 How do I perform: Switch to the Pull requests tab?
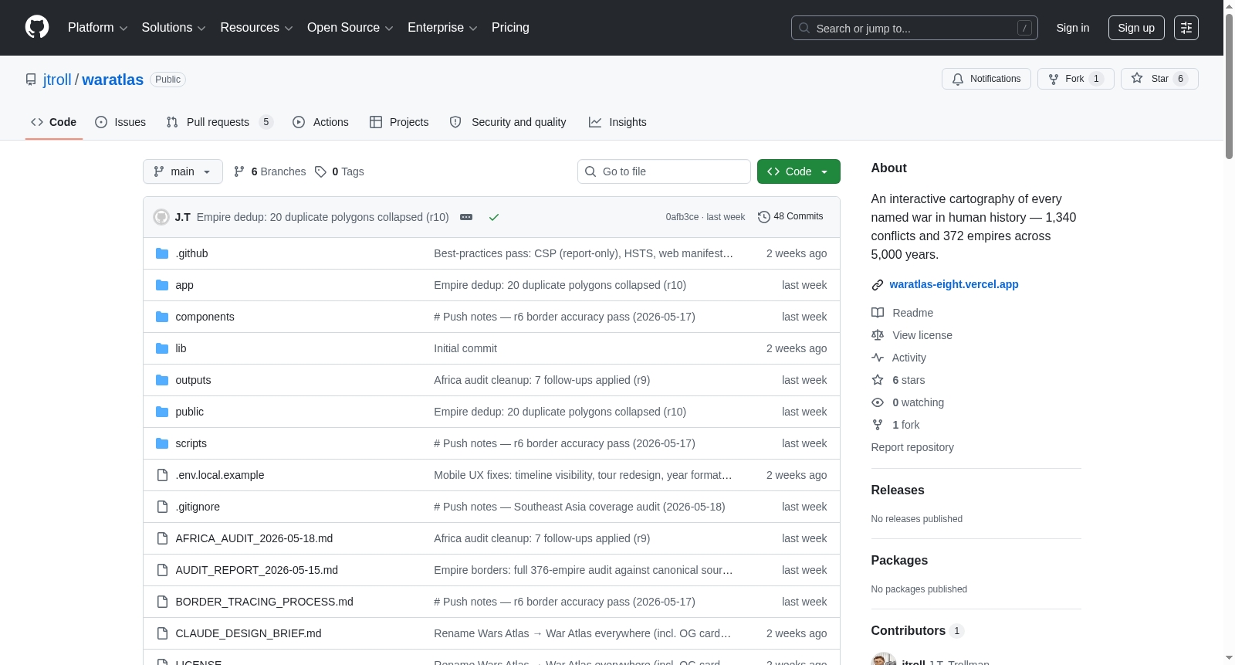(220, 122)
